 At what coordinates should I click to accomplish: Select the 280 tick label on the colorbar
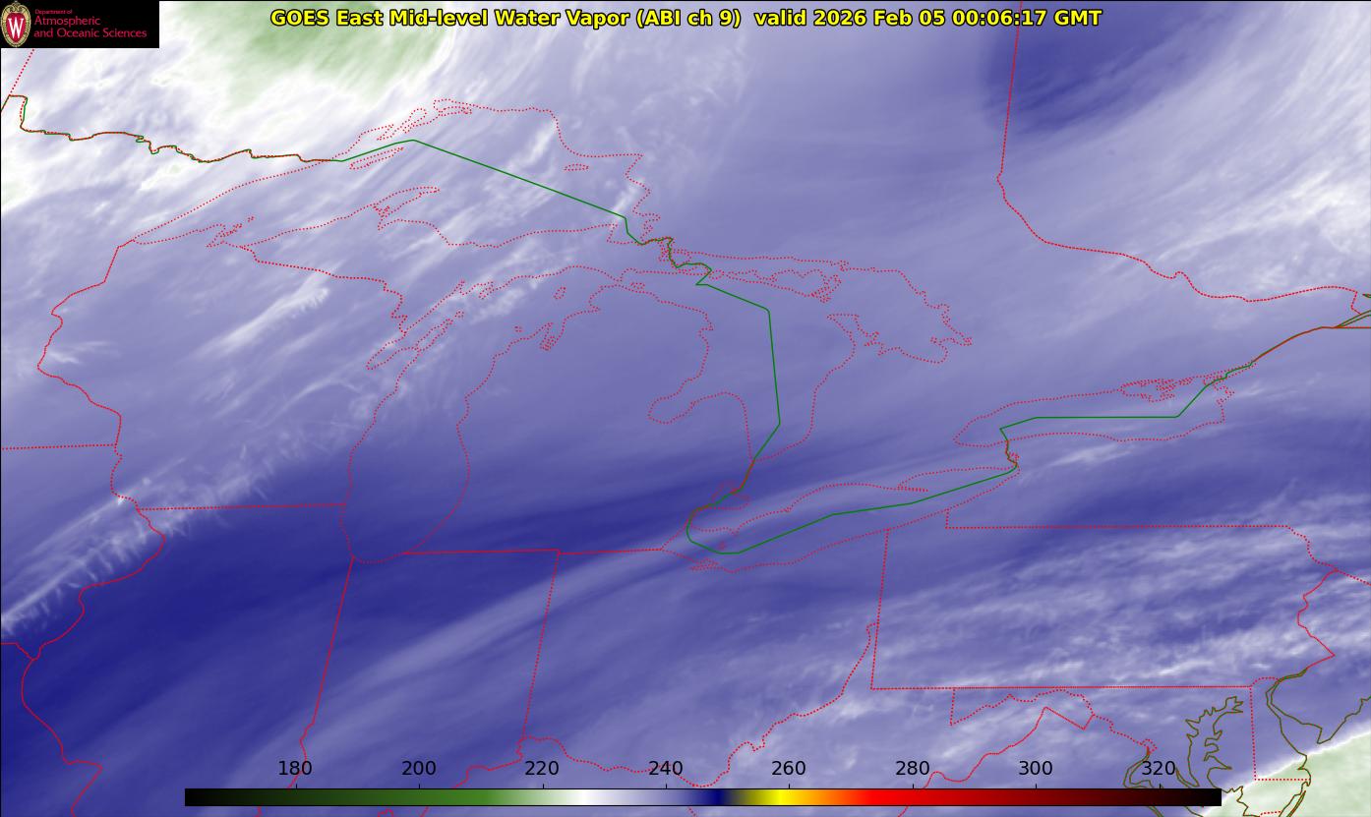click(x=913, y=769)
